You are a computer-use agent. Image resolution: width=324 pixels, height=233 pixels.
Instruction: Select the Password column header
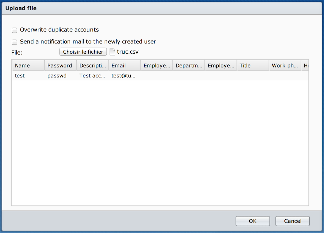60,65
